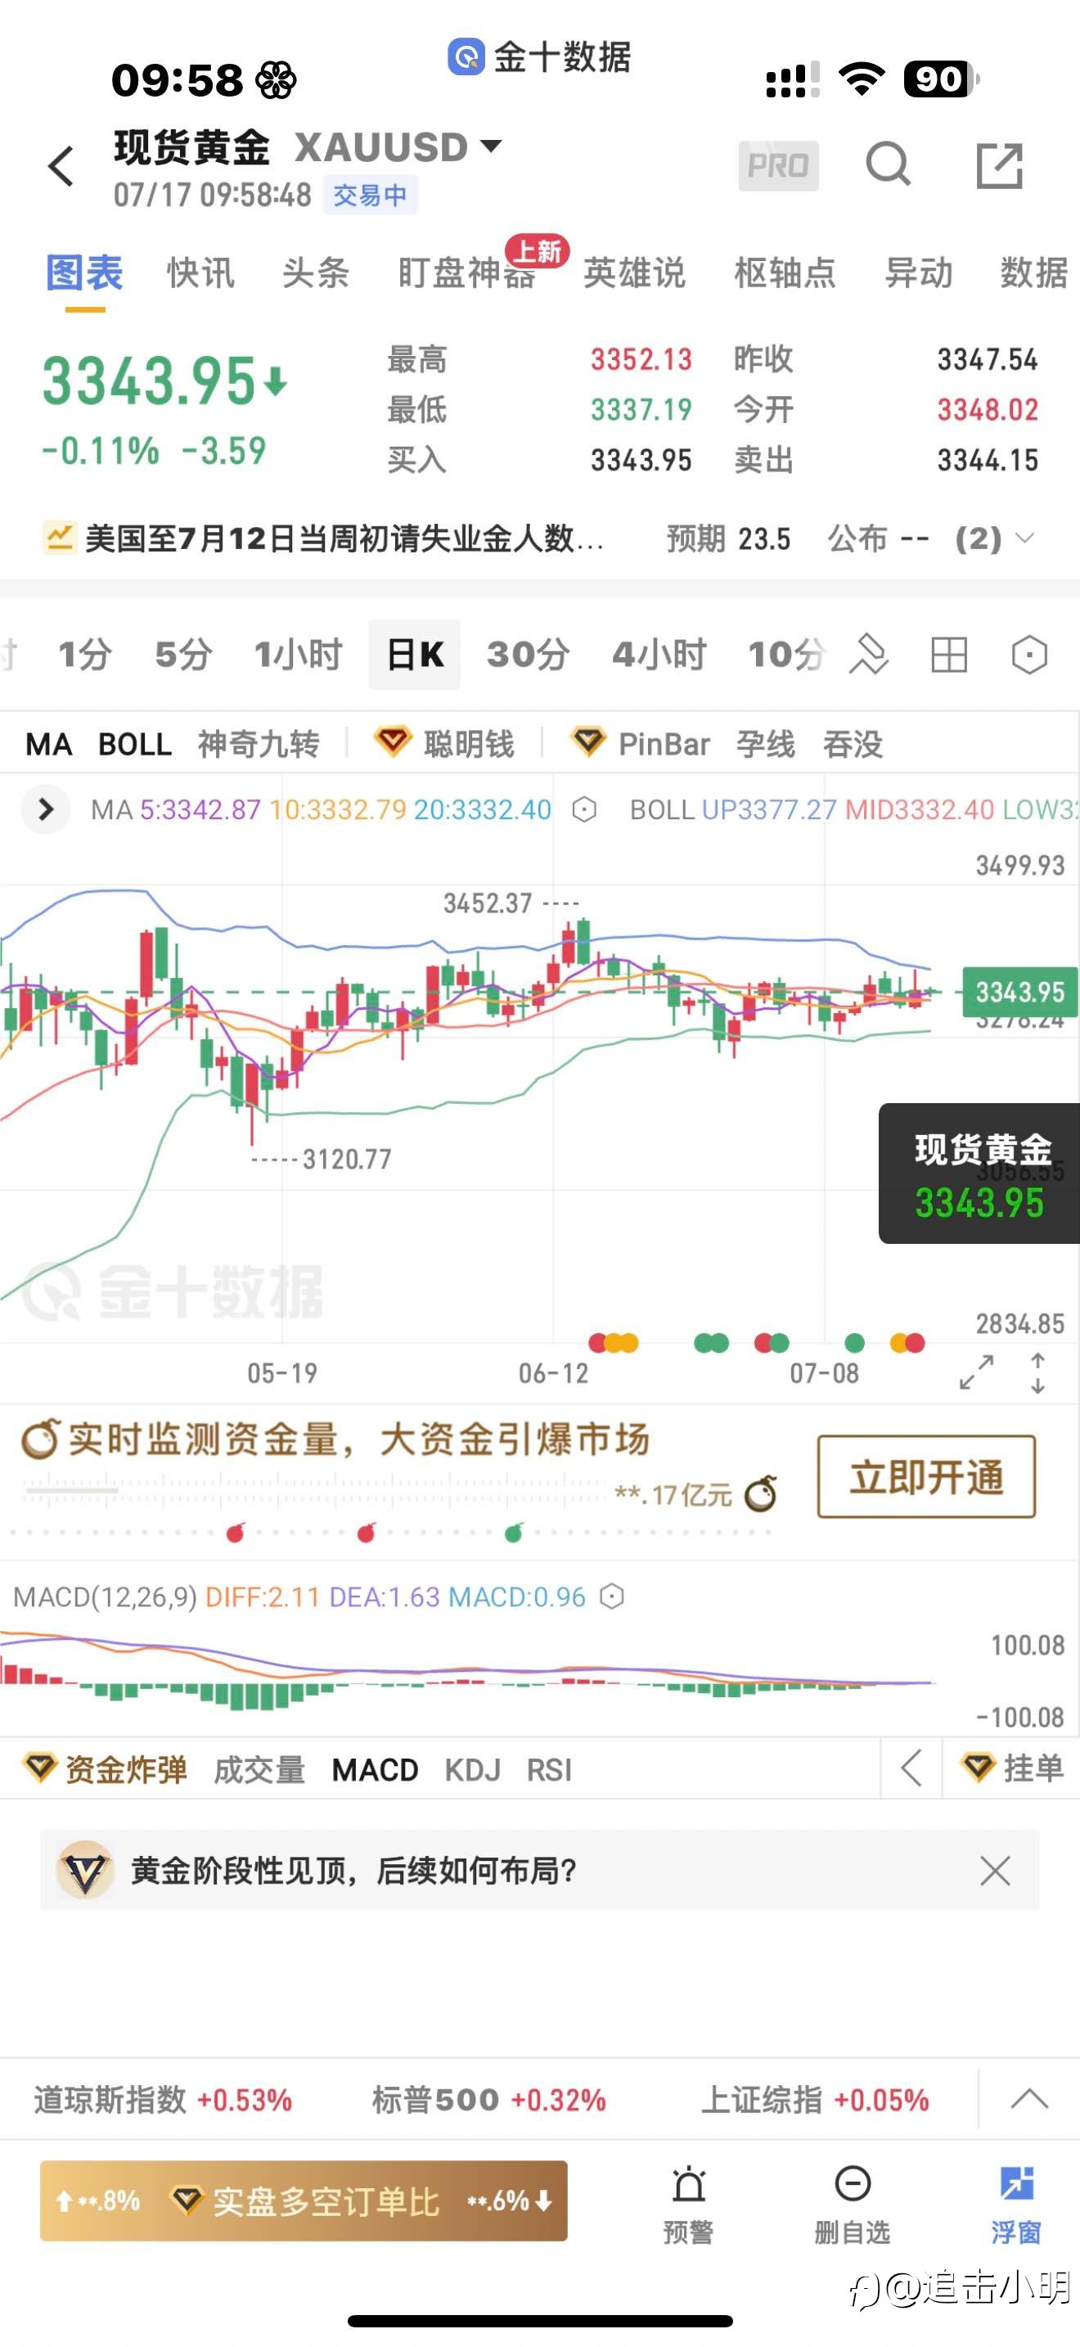Expand chart to fullscreen arrows icon
The height and width of the screenshot is (2347, 1080).
(x=976, y=1372)
